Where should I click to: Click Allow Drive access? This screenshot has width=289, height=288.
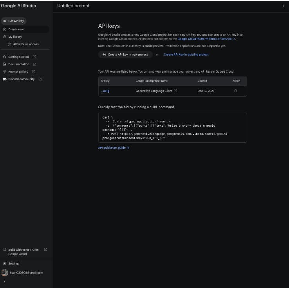pos(26,44)
